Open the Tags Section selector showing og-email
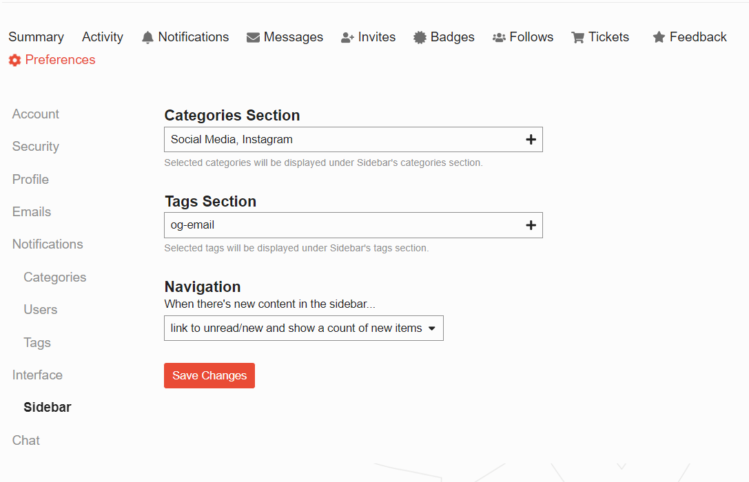This screenshot has height=482, width=749. pyautogui.click(x=353, y=225)
